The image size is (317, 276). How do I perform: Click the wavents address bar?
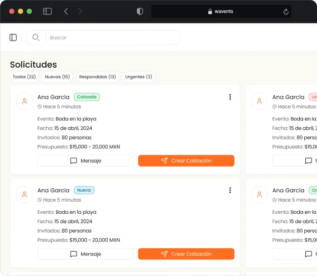coord(221,12)
